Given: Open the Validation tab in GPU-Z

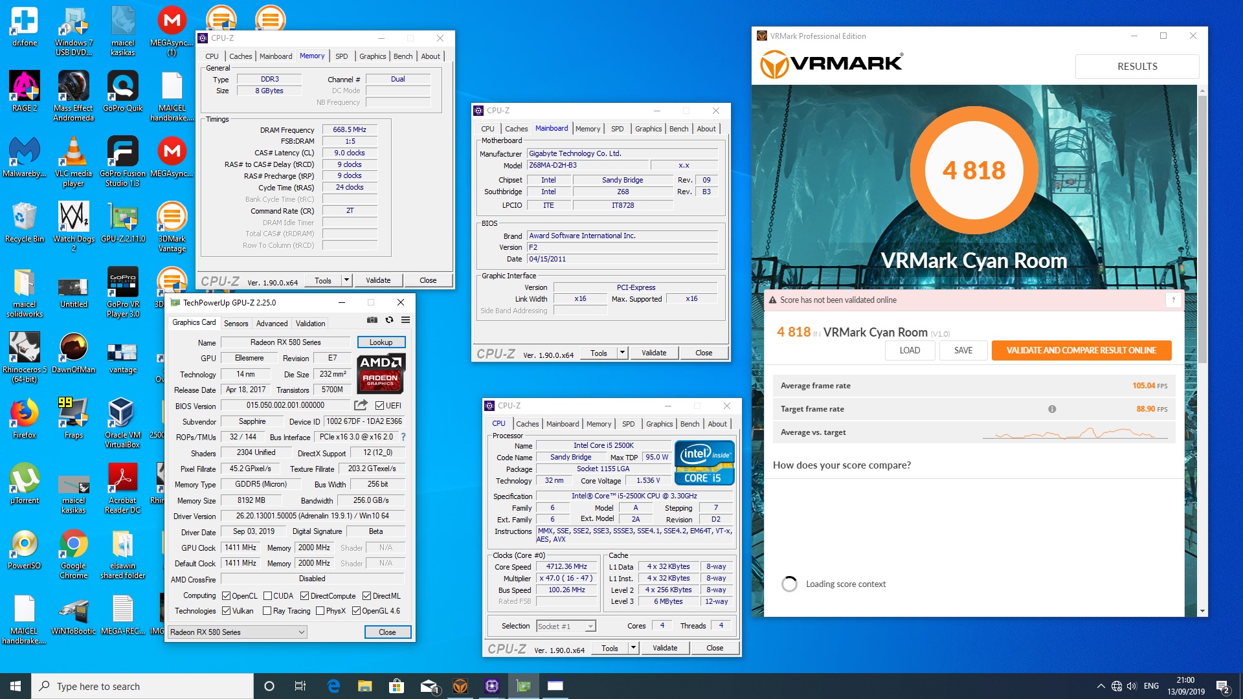Looking at the screenshot, I should click(311, 324).
